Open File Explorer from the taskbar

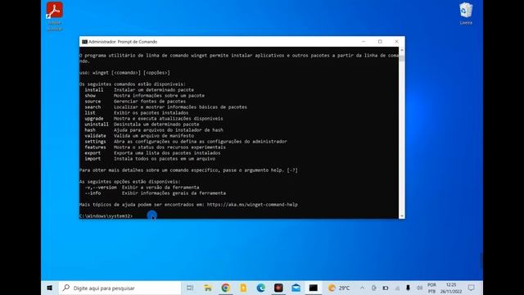pyautogui.click(x=208, y=288)
